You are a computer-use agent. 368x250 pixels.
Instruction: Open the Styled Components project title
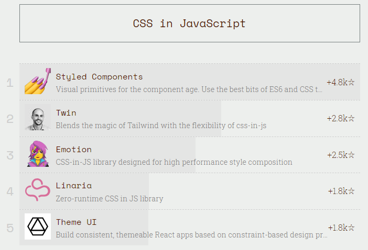pyautogui.click(x=99, y=77)
